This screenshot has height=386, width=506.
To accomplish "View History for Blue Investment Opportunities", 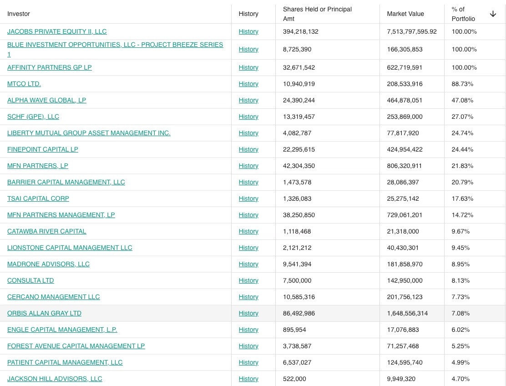I will click(x=248, y=49).
